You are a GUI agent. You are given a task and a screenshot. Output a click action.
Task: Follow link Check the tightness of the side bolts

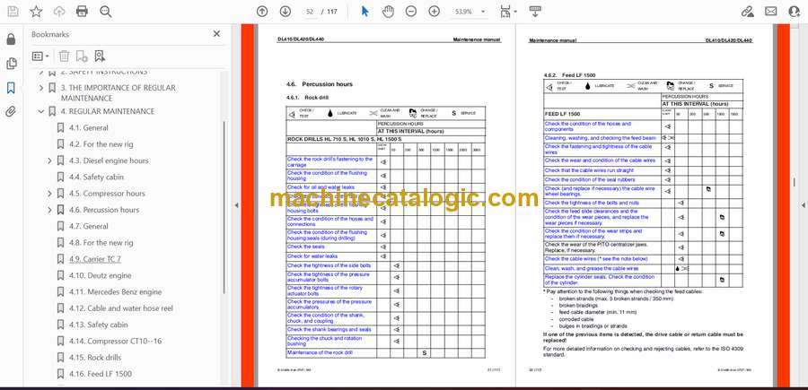(329, 265)
